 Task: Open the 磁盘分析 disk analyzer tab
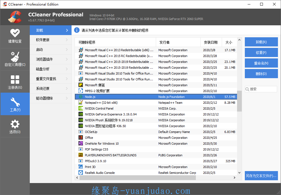tap(51, 69)
